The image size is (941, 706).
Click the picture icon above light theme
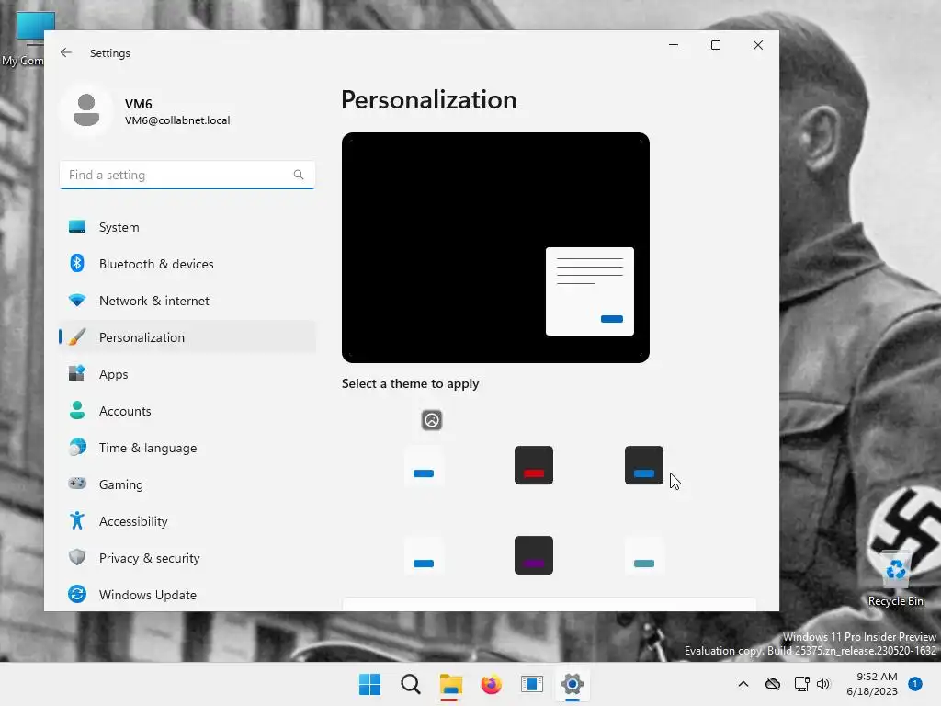(x=432, y=419)
